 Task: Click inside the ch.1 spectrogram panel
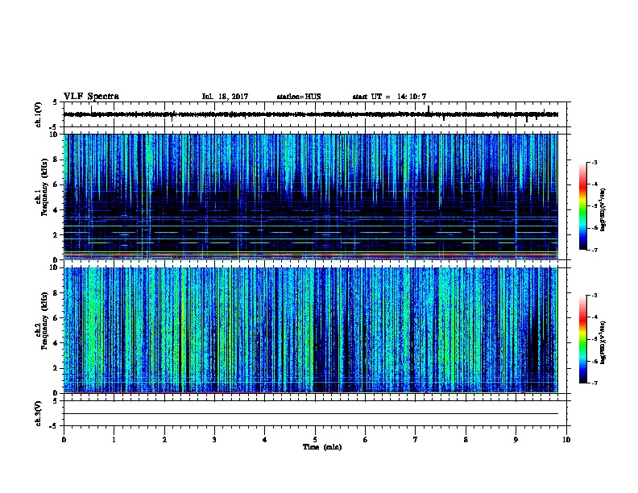[311, 197]
